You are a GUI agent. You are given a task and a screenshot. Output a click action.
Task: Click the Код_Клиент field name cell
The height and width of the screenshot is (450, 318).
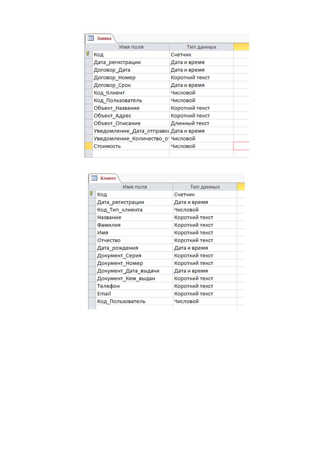pos(131,93)
